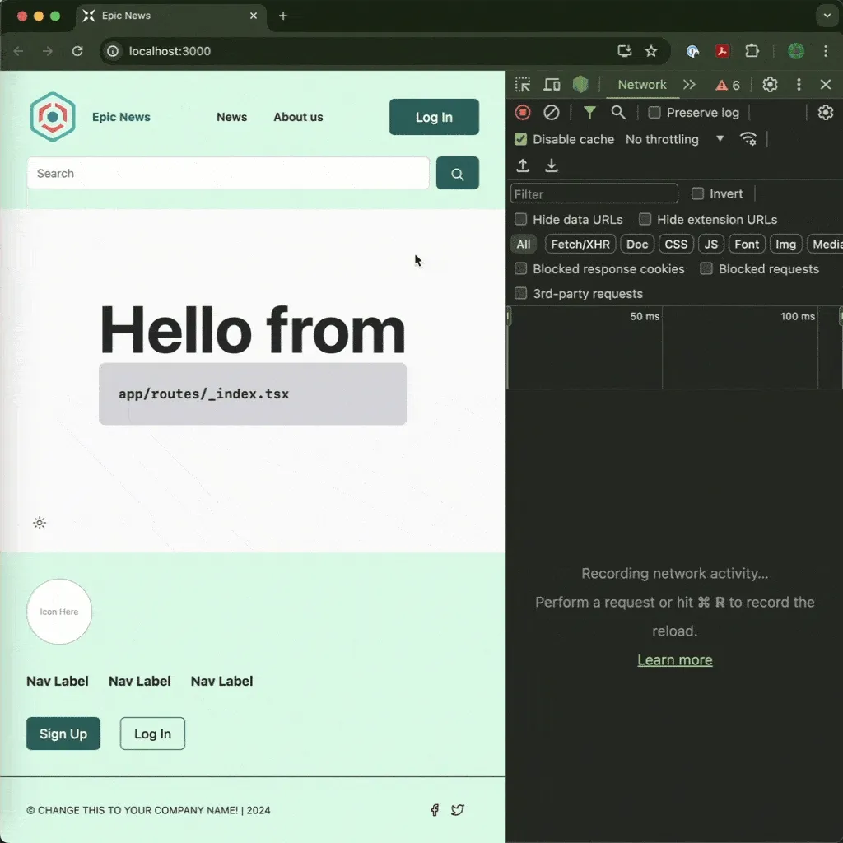Screen dimensions: 843x843
Task: Focus the network Filter text box
Action: point(594,193)
